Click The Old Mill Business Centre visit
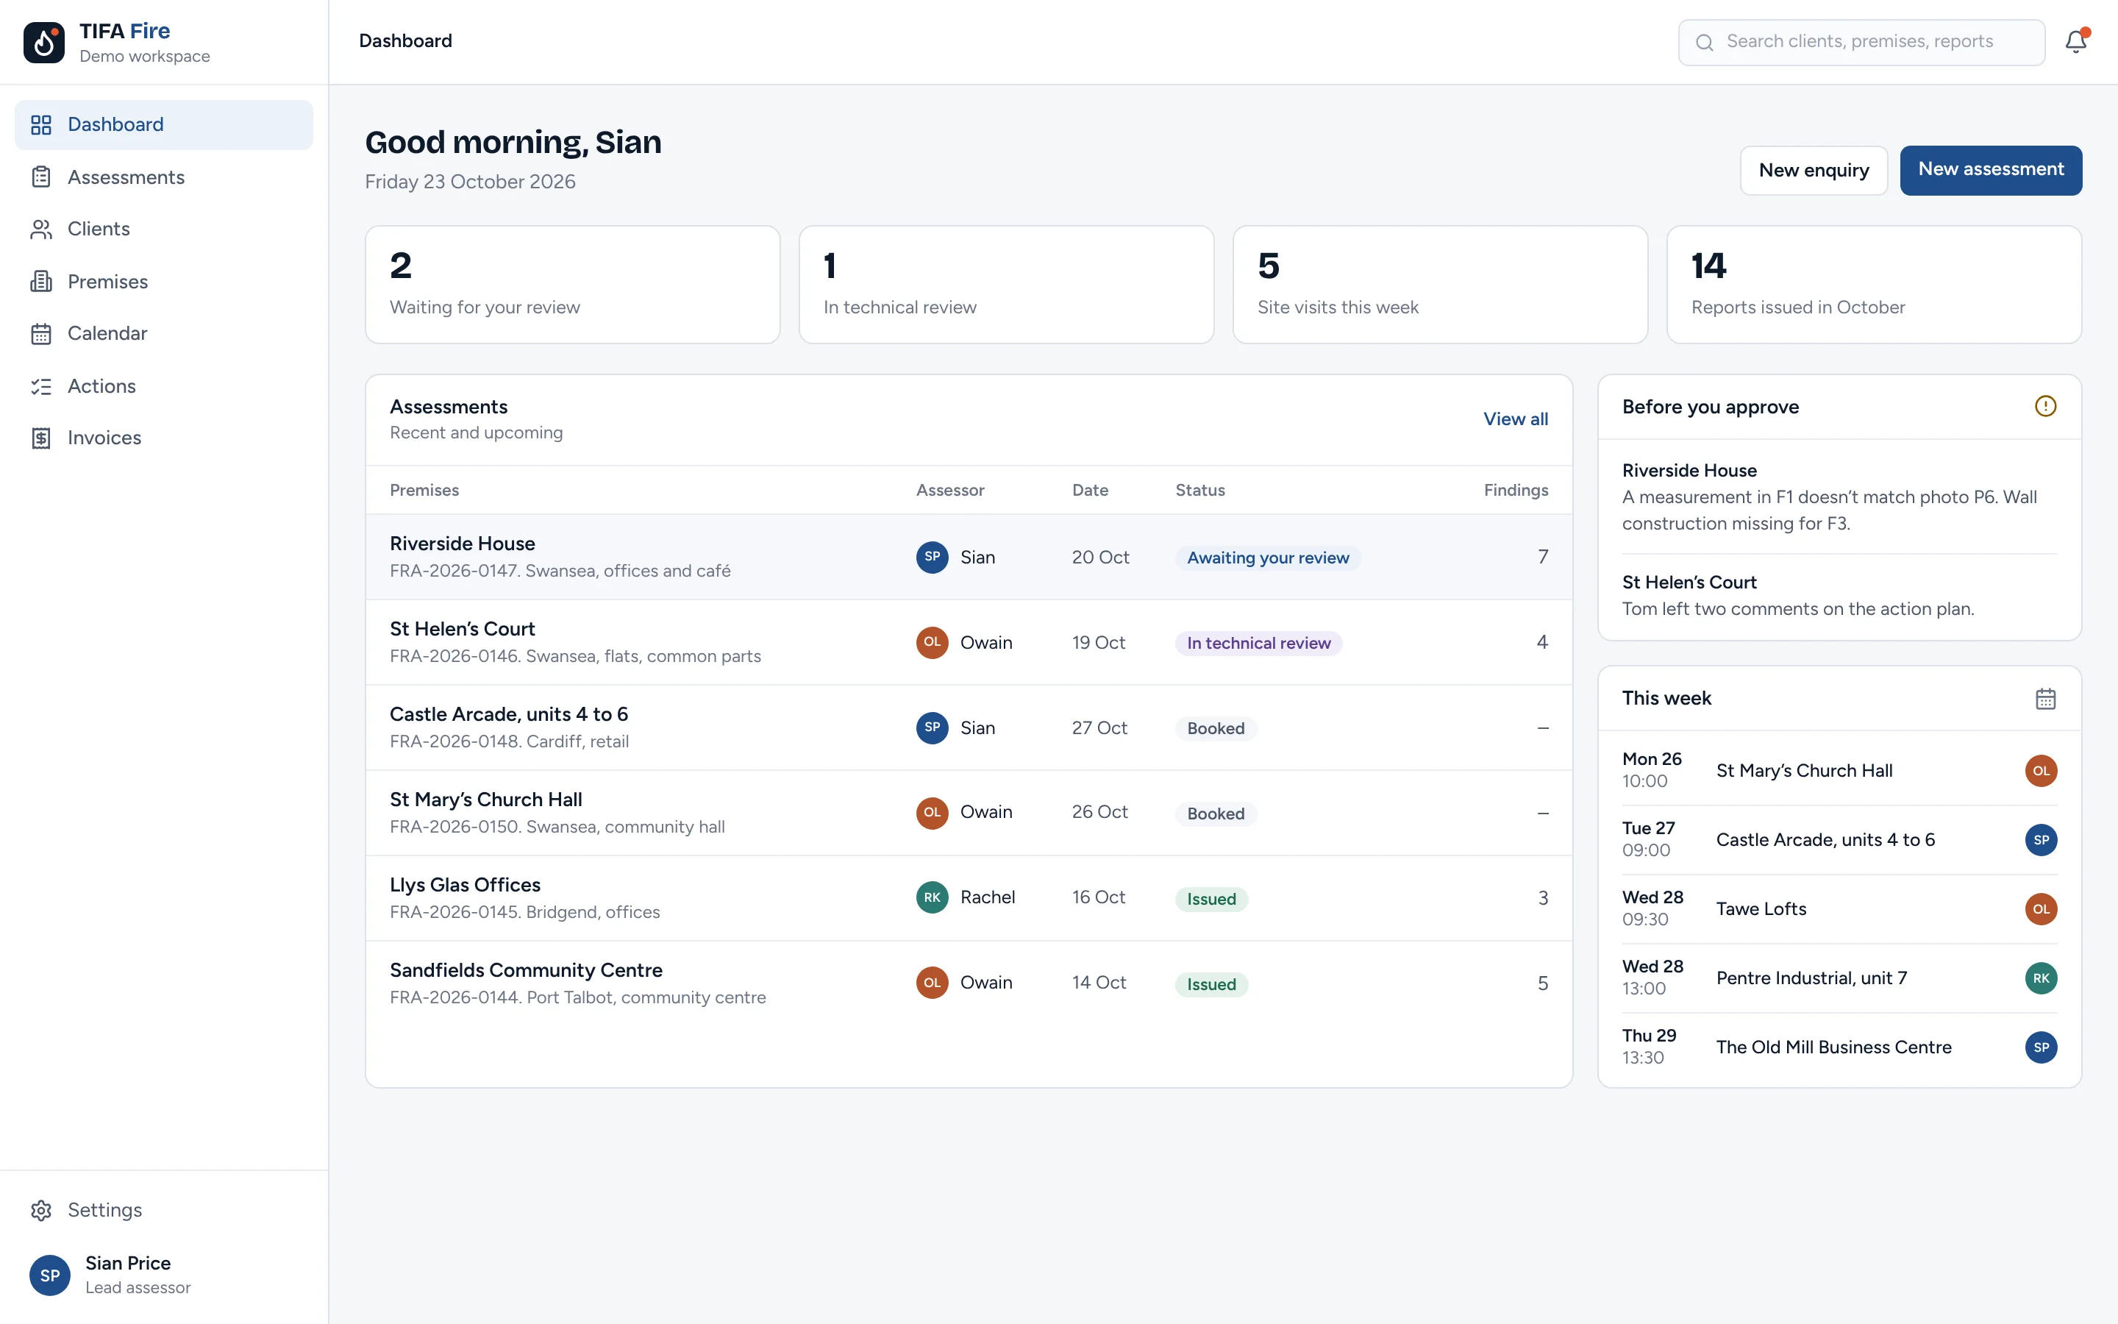 pos(1839,1047)
